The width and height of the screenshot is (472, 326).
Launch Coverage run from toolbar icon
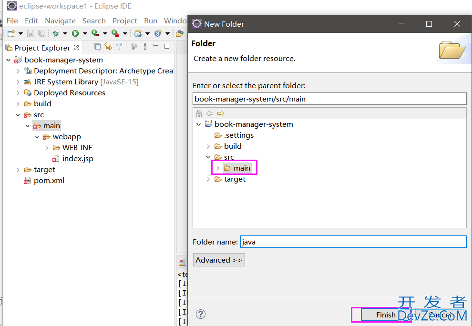95,33
